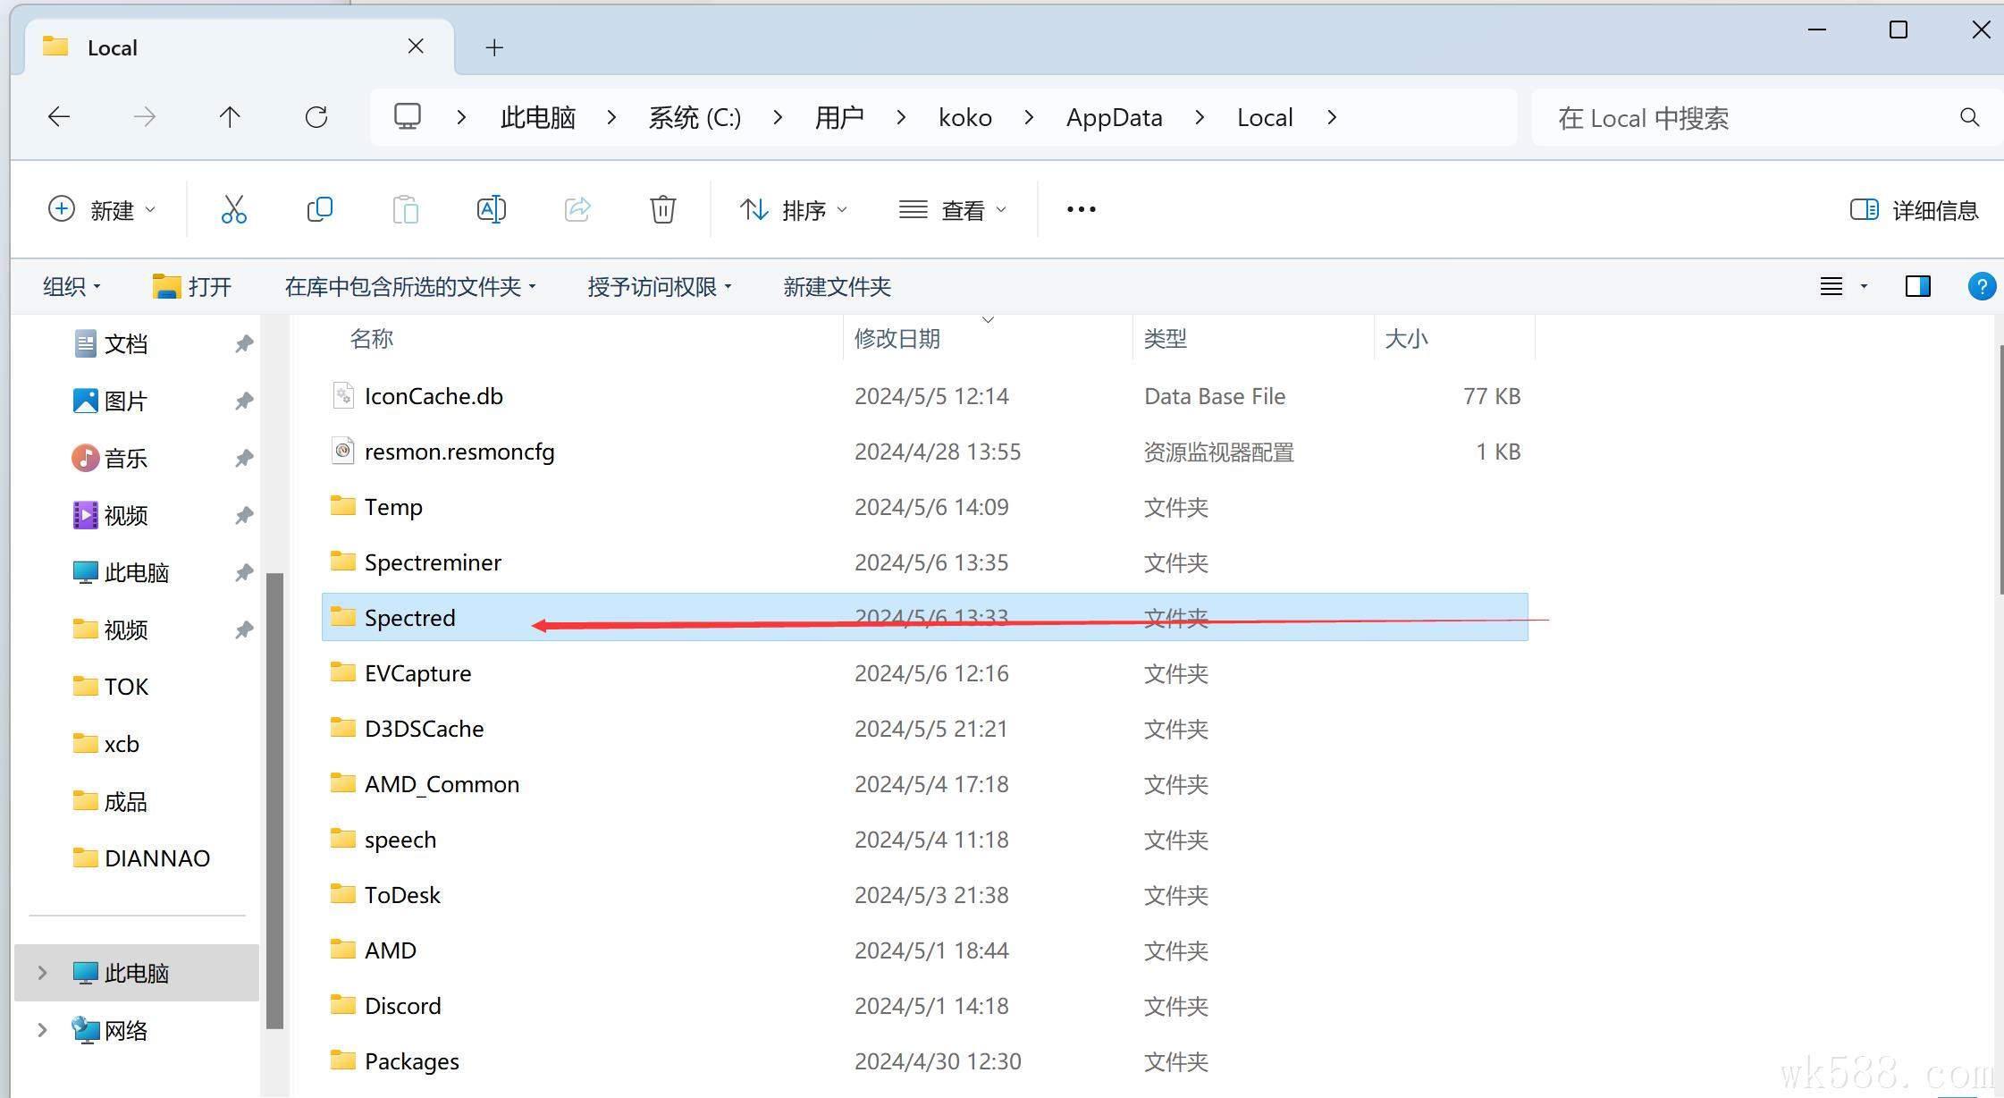Click the Refresh icon in the address bar
2004x1098 pixels.
coord(317,116)
